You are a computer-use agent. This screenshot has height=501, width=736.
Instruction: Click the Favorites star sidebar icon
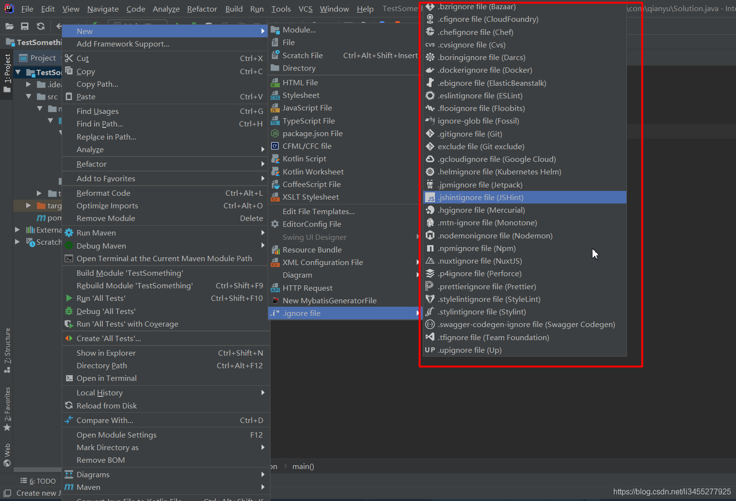[x=7, y=427]
